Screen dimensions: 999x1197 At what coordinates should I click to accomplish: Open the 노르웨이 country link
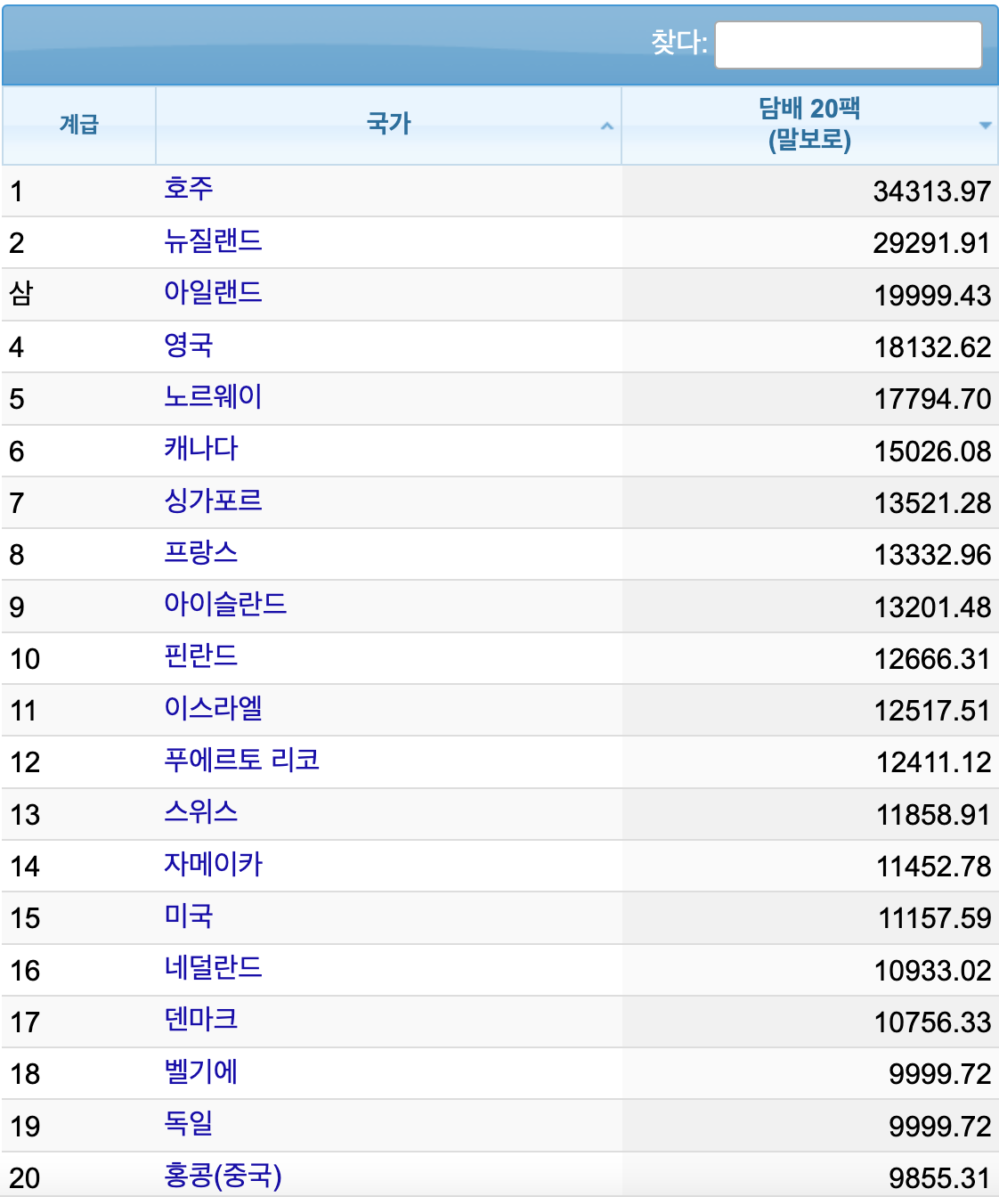pos(213,396)
